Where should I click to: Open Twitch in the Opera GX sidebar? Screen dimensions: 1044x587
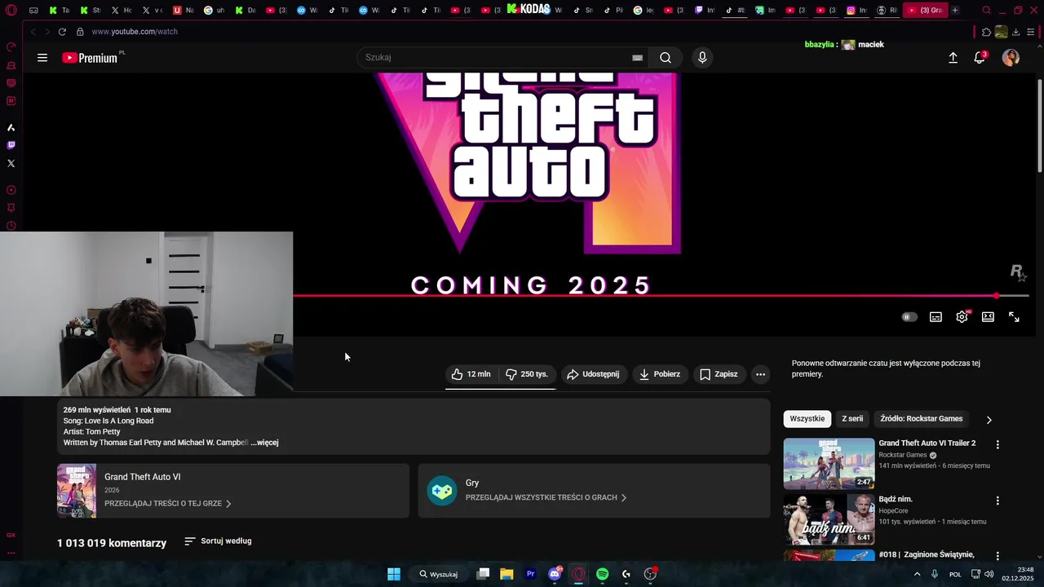click(x=11, y=145)
